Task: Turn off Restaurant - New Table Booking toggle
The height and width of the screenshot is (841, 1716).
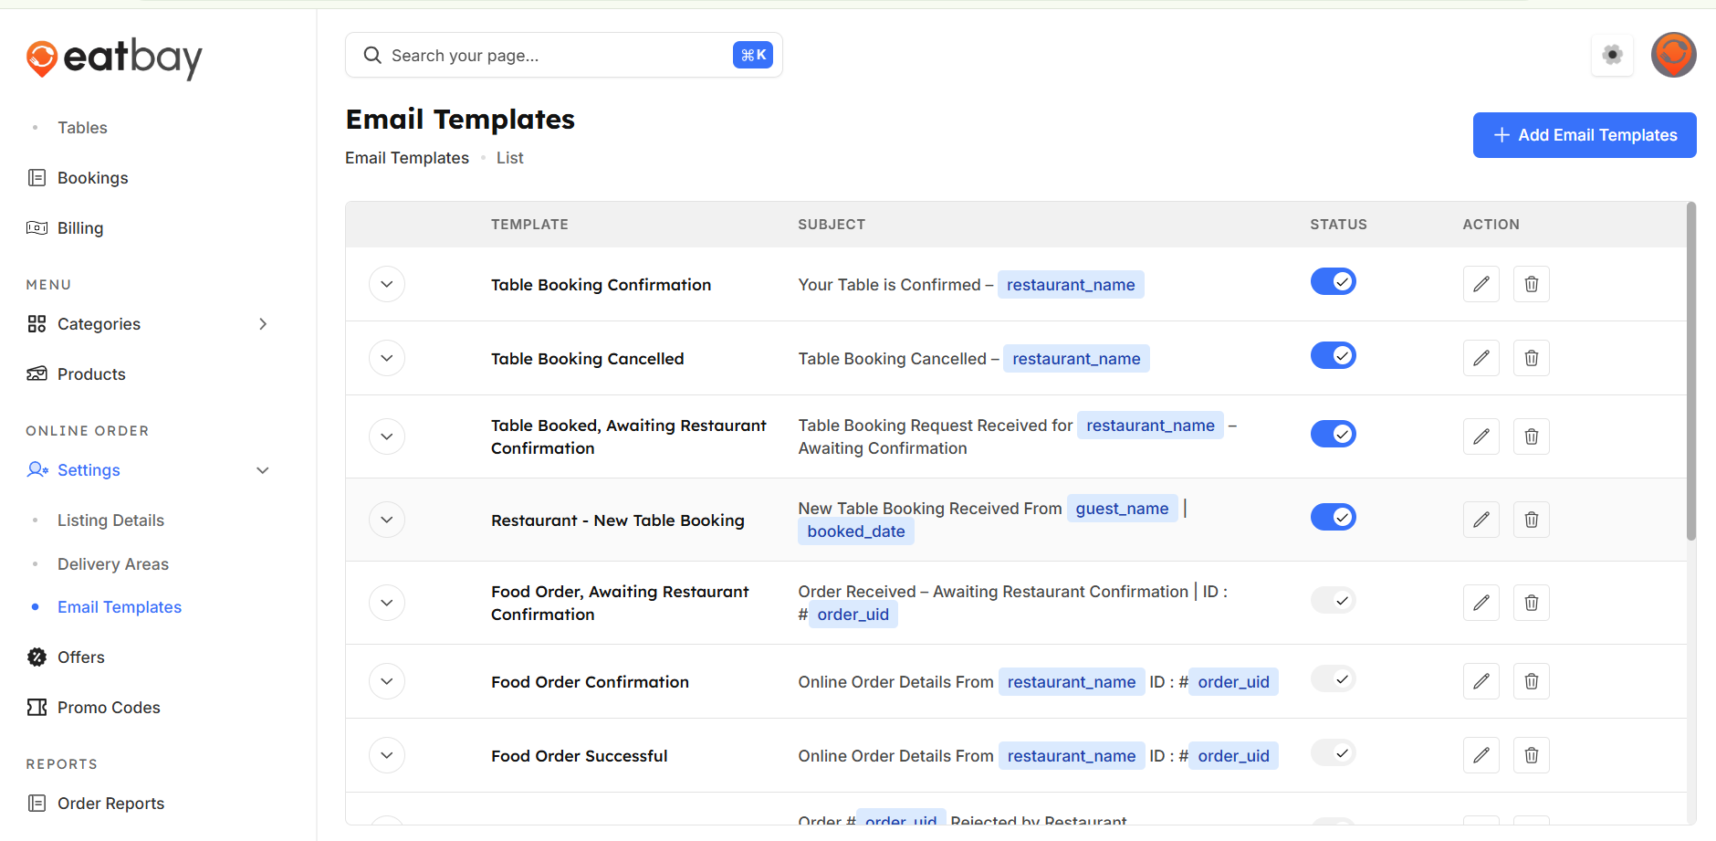Action: tap(1333, 517)
